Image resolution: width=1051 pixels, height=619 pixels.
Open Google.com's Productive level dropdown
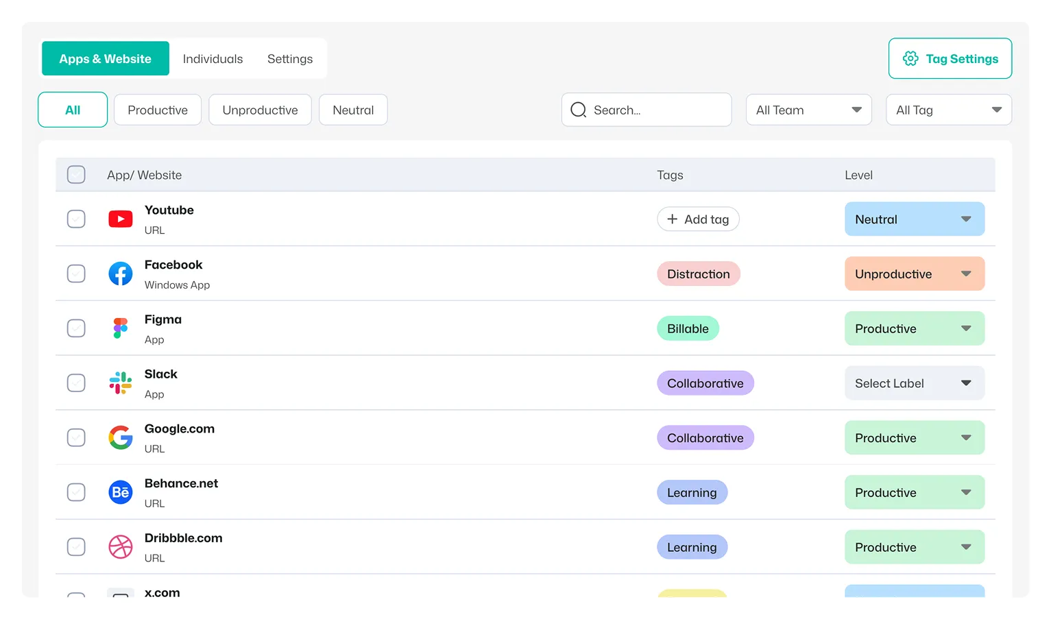click(915, 437)
